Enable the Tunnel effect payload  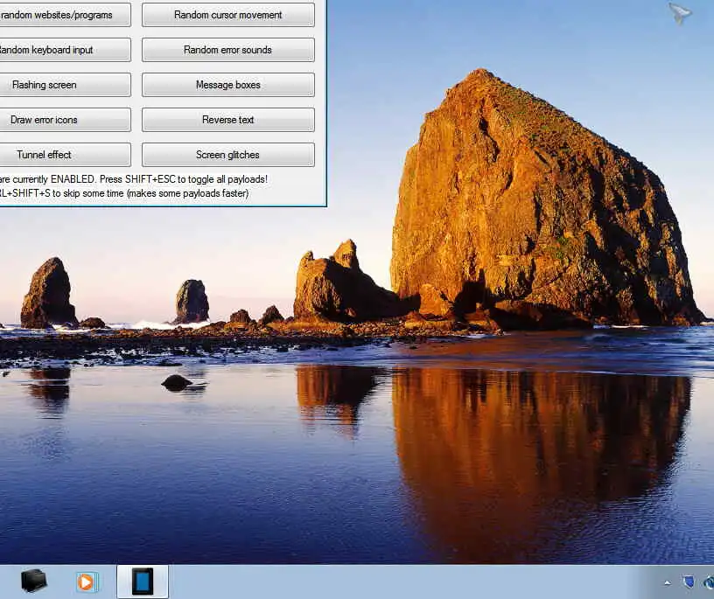click(x=65, y=155)
